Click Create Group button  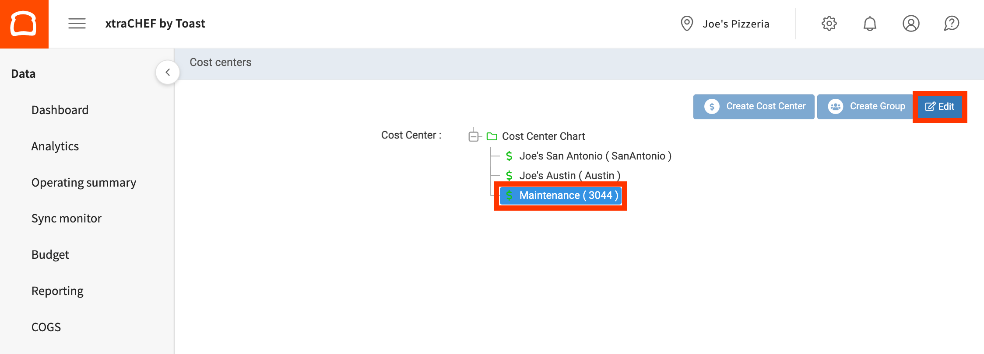tap(866, 107)
